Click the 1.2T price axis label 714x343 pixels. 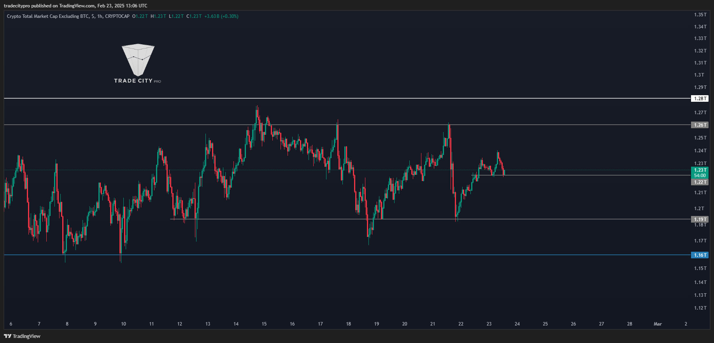coord(699,209)
